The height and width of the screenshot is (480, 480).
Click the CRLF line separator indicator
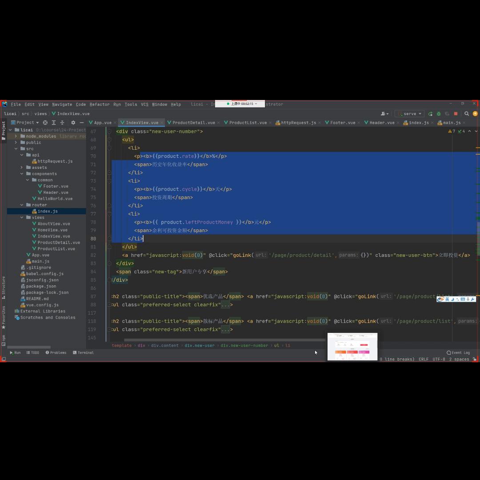(423, 359)
